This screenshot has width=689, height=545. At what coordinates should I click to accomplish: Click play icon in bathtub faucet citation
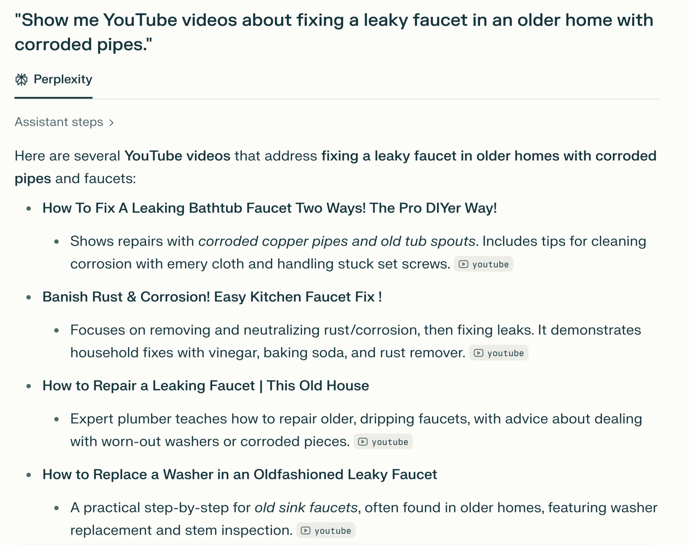click(x=463, y=264)
